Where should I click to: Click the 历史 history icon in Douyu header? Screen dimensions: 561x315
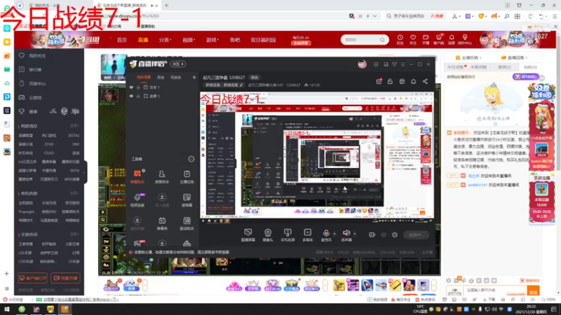pyautogui.click(x=400, y=39)
